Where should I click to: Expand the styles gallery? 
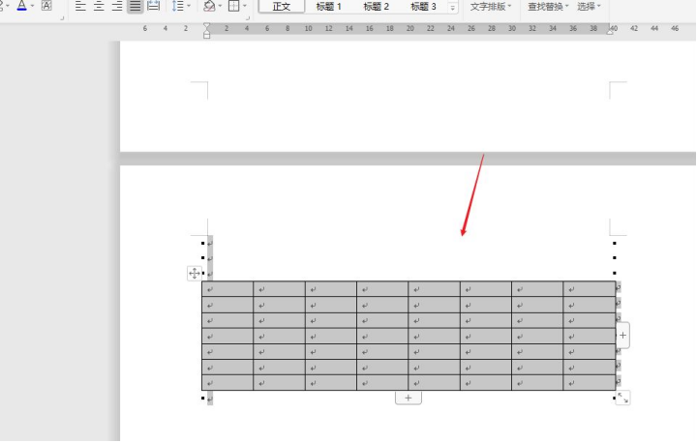(x=452, y=7)
